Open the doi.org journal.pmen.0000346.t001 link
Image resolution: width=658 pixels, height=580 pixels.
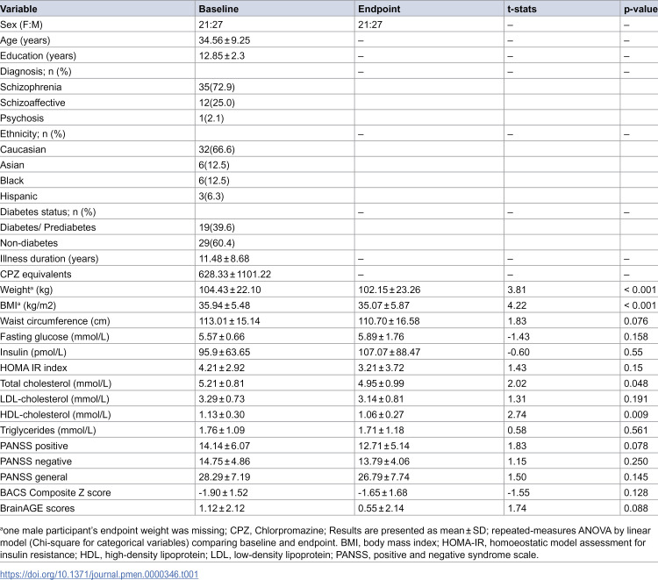[99, 574]
